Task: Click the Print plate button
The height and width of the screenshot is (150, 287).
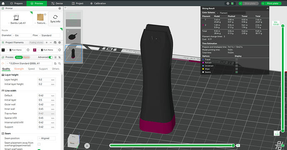Action: (273, 3)
